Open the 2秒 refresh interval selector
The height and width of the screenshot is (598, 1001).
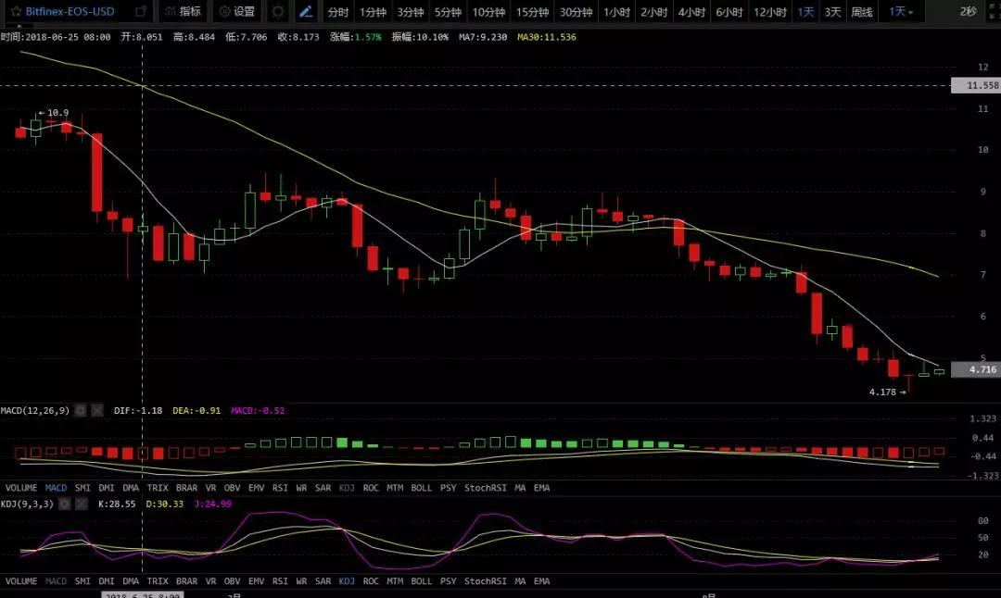(x=968, y=12)
